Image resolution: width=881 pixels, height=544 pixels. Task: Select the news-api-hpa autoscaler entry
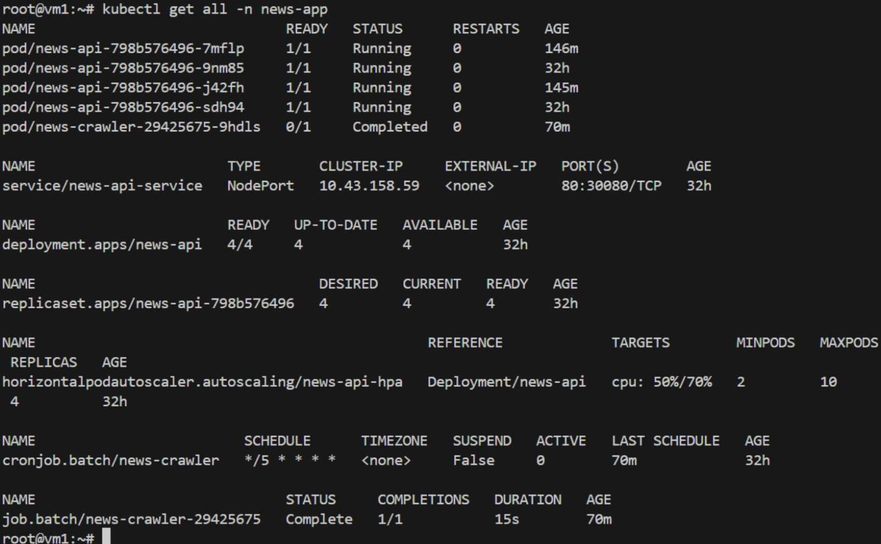point(202,382)
